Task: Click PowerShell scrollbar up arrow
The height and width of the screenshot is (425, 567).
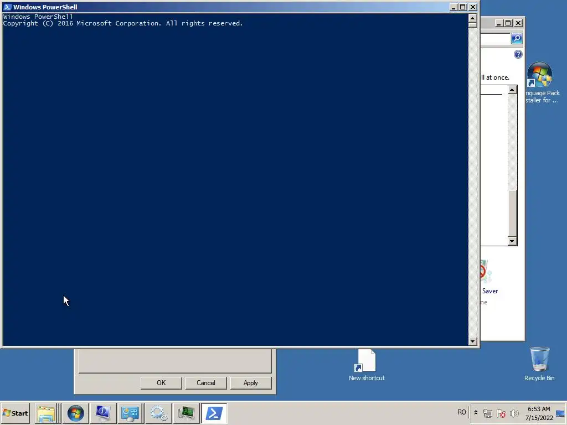Action: point(473,18)
